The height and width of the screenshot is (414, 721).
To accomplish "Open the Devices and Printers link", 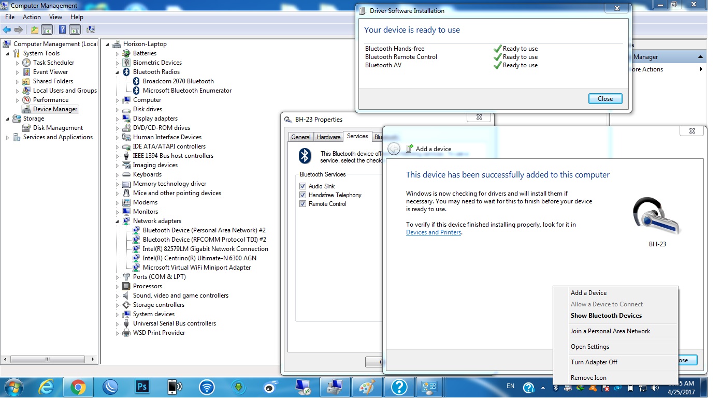I will coord(435,232).
